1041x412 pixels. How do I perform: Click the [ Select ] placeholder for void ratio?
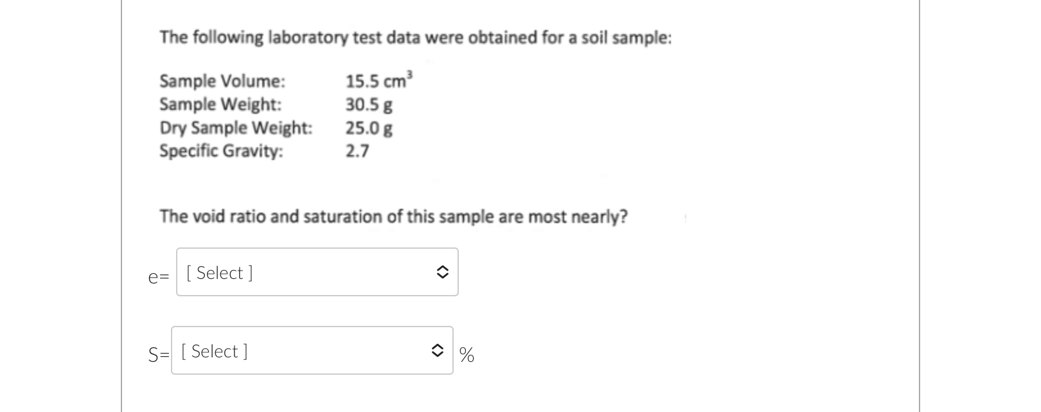(218, 273)
